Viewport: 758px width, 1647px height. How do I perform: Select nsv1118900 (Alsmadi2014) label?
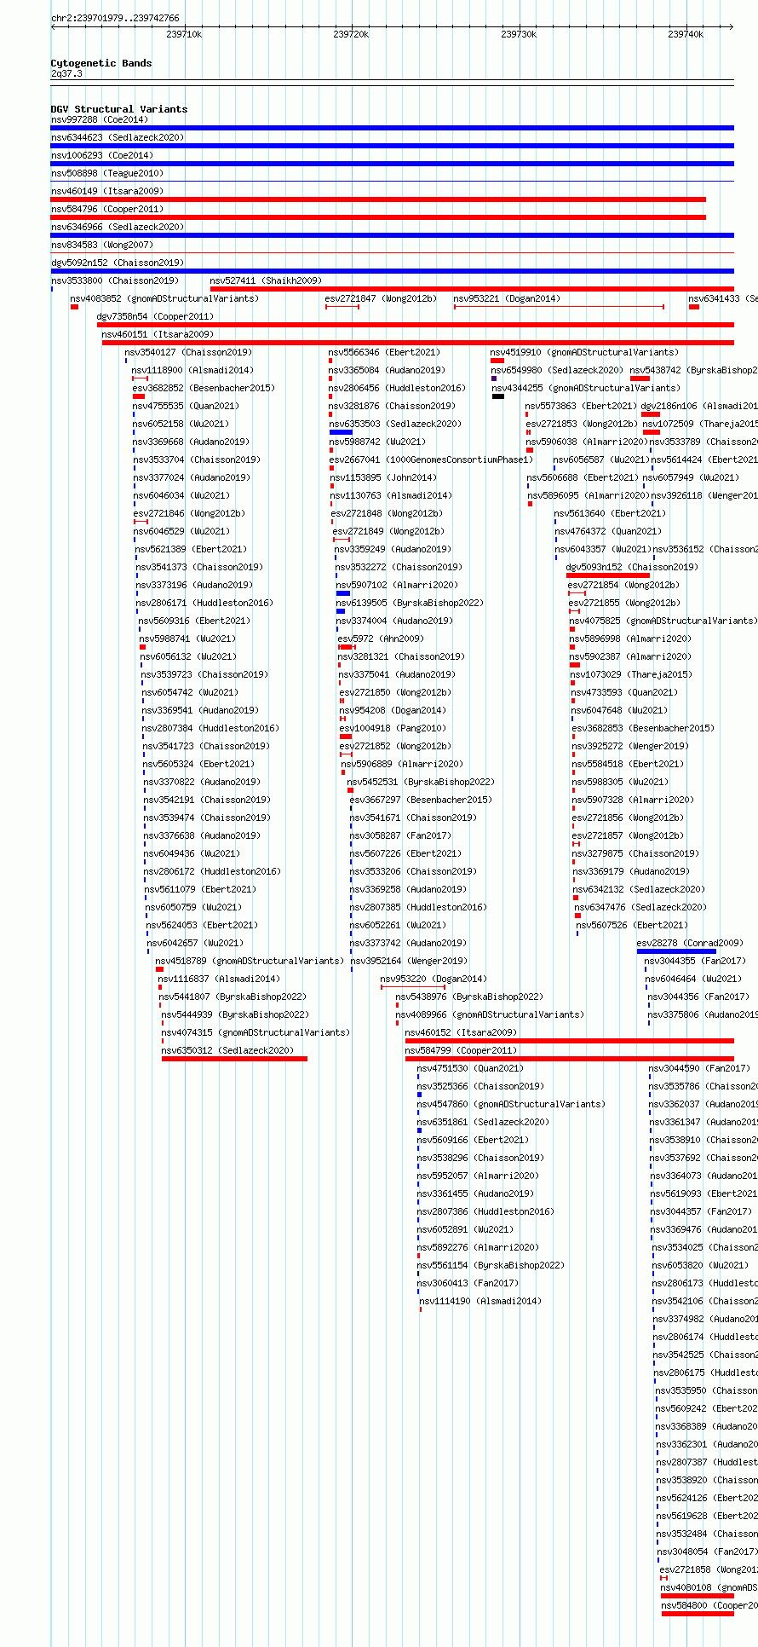click(192, 370)
